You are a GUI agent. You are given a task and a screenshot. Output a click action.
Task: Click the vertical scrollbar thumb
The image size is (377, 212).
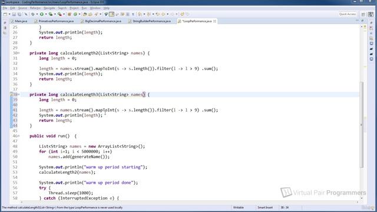coord(361,124)
